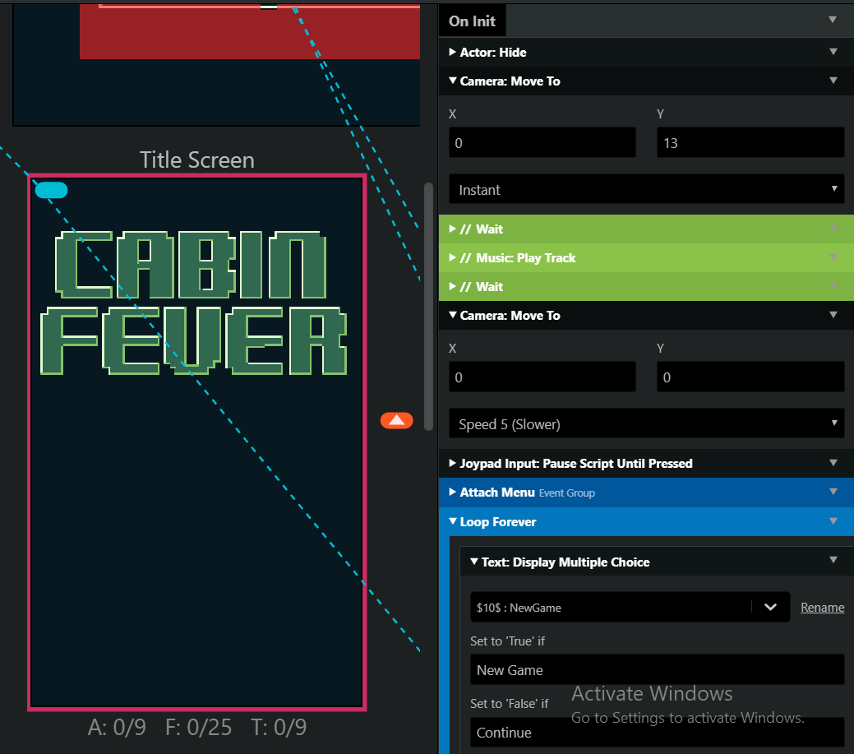This screenshot has width=854, height=754.
Task: Collapse the Title Screen scene using the orange arrow
Action: point(396,420)
